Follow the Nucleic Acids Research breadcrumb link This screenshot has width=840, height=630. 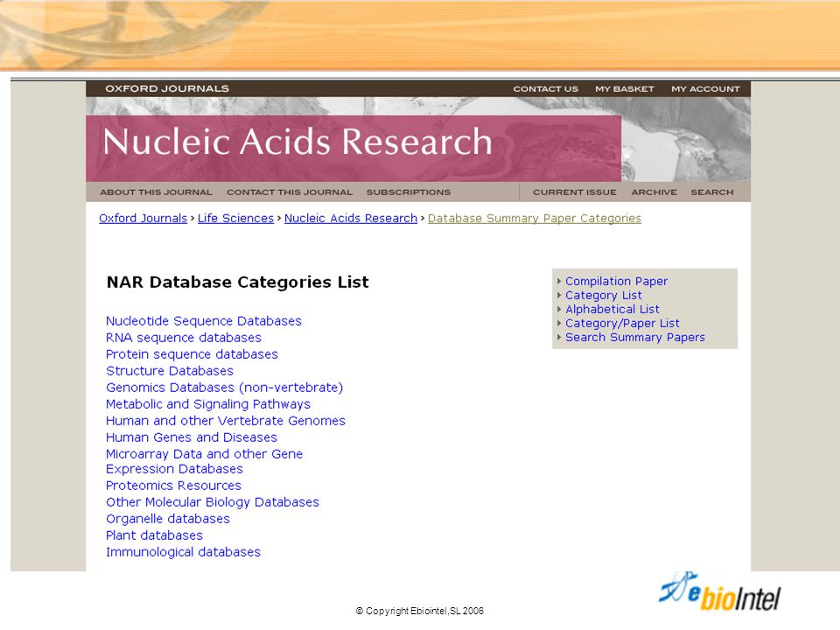351,218
